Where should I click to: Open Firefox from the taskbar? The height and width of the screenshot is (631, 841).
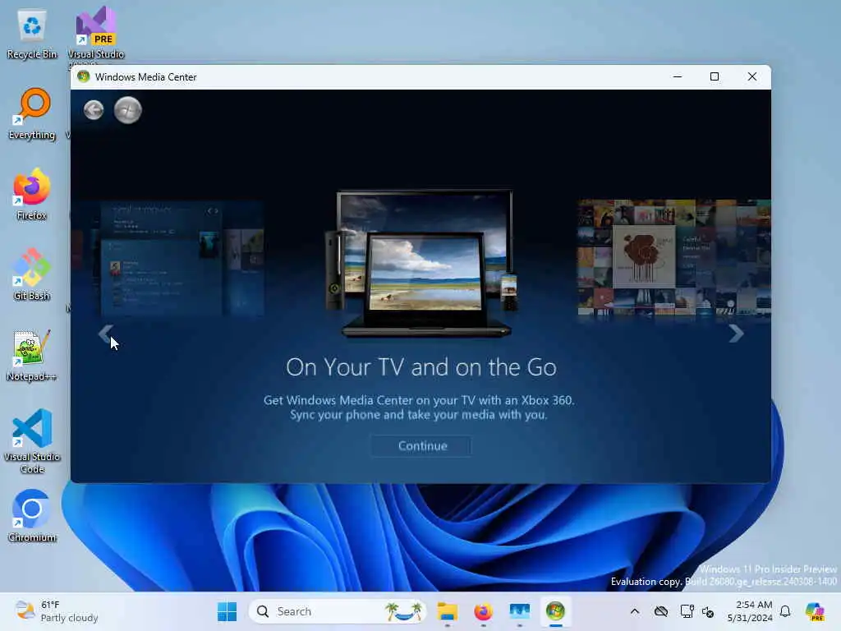tap(483, 611)
